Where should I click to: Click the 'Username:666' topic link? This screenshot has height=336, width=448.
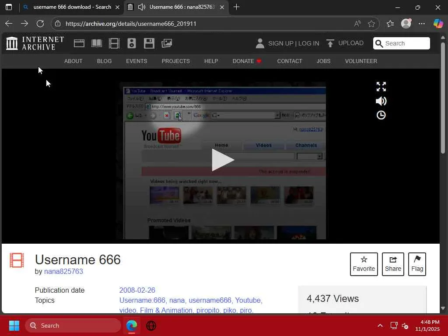pyautogui.click(x=142, y=300)
